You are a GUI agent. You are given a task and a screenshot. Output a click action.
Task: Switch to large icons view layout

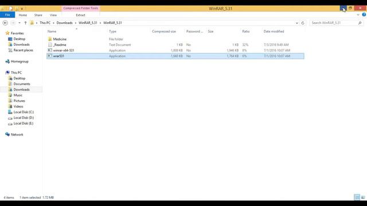pos(363,197)
